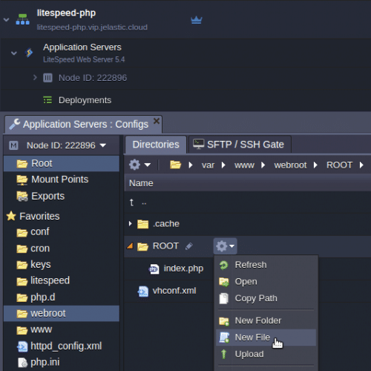Choose Upload from the context menu
This screenshot has height=371, width=371.
click(266, 354)
